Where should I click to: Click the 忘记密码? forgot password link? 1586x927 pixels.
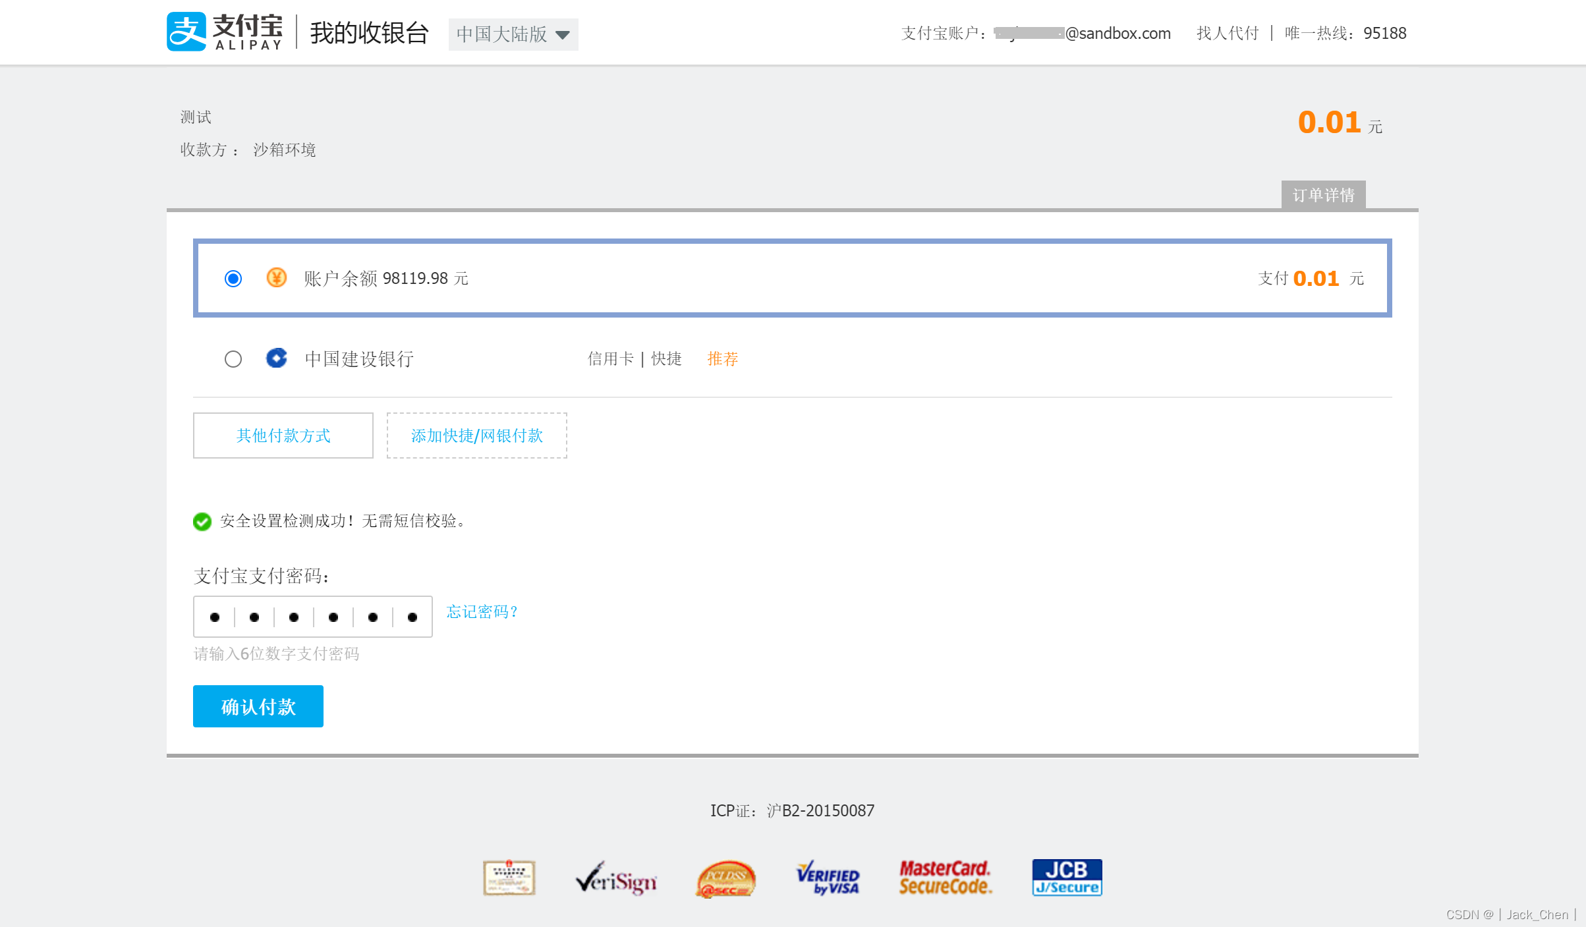(x=482, y=612)
